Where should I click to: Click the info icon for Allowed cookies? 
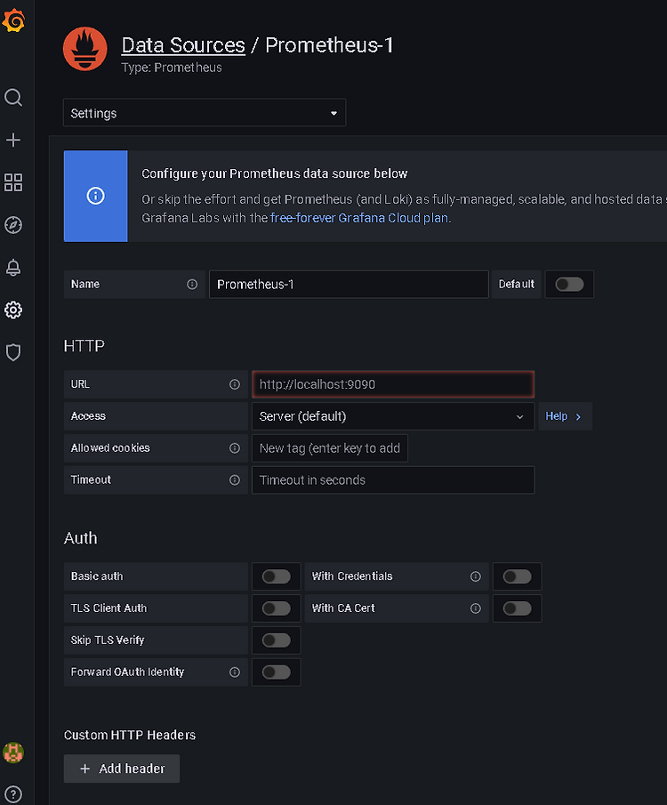pos(235,448)
